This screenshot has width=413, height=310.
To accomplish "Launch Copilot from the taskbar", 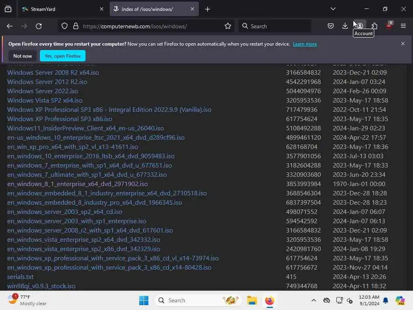I will tap(400, 300).
